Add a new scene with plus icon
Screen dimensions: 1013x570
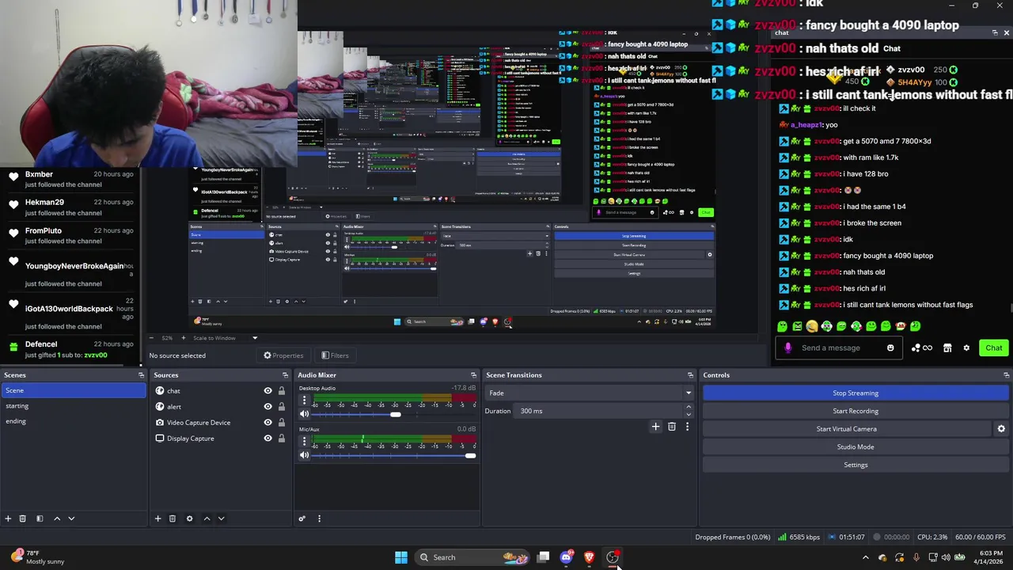(x=8, y=519)
